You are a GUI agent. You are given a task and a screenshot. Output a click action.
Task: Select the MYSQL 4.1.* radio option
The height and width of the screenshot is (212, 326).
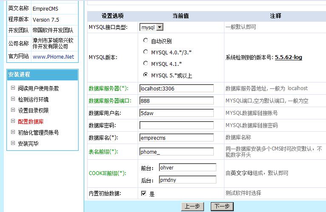tap(145, 63)
